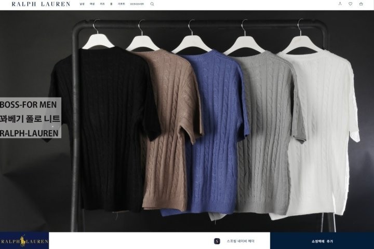
Task: Open the shopping bag icon
Action: pyautogui.click(x=361, y=4)
